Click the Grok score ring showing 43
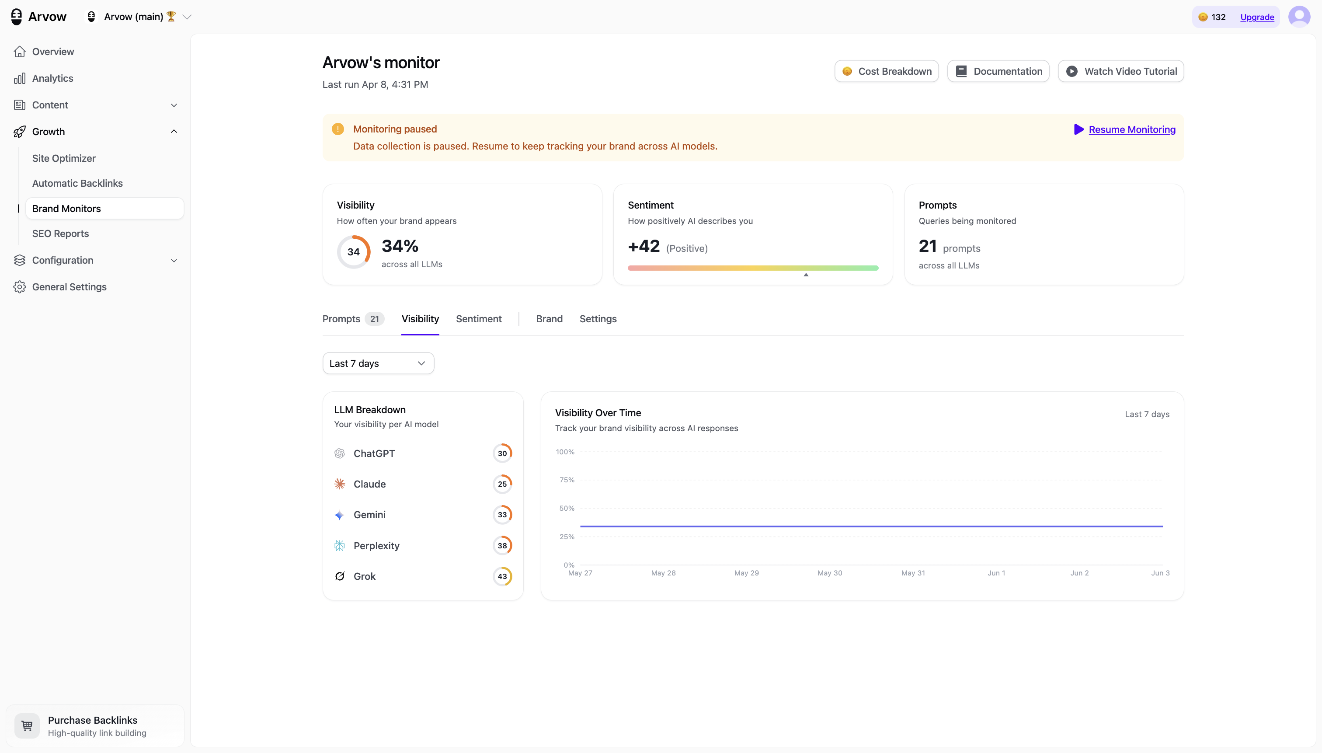This screenshot has width=1322, height=753. point(502,576)
